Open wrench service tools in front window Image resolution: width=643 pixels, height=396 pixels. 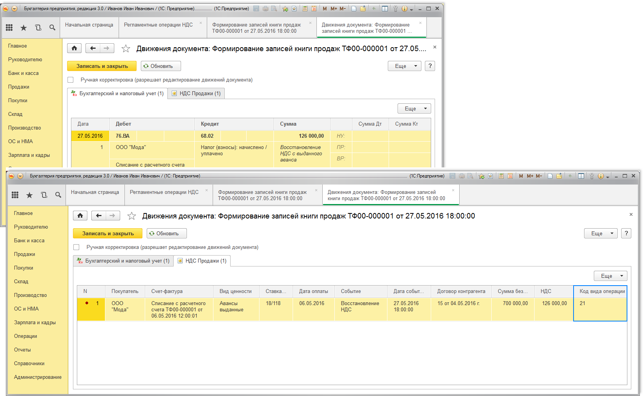[x=592, y=176]
